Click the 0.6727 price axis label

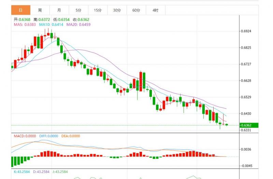(x=246, y=64)
